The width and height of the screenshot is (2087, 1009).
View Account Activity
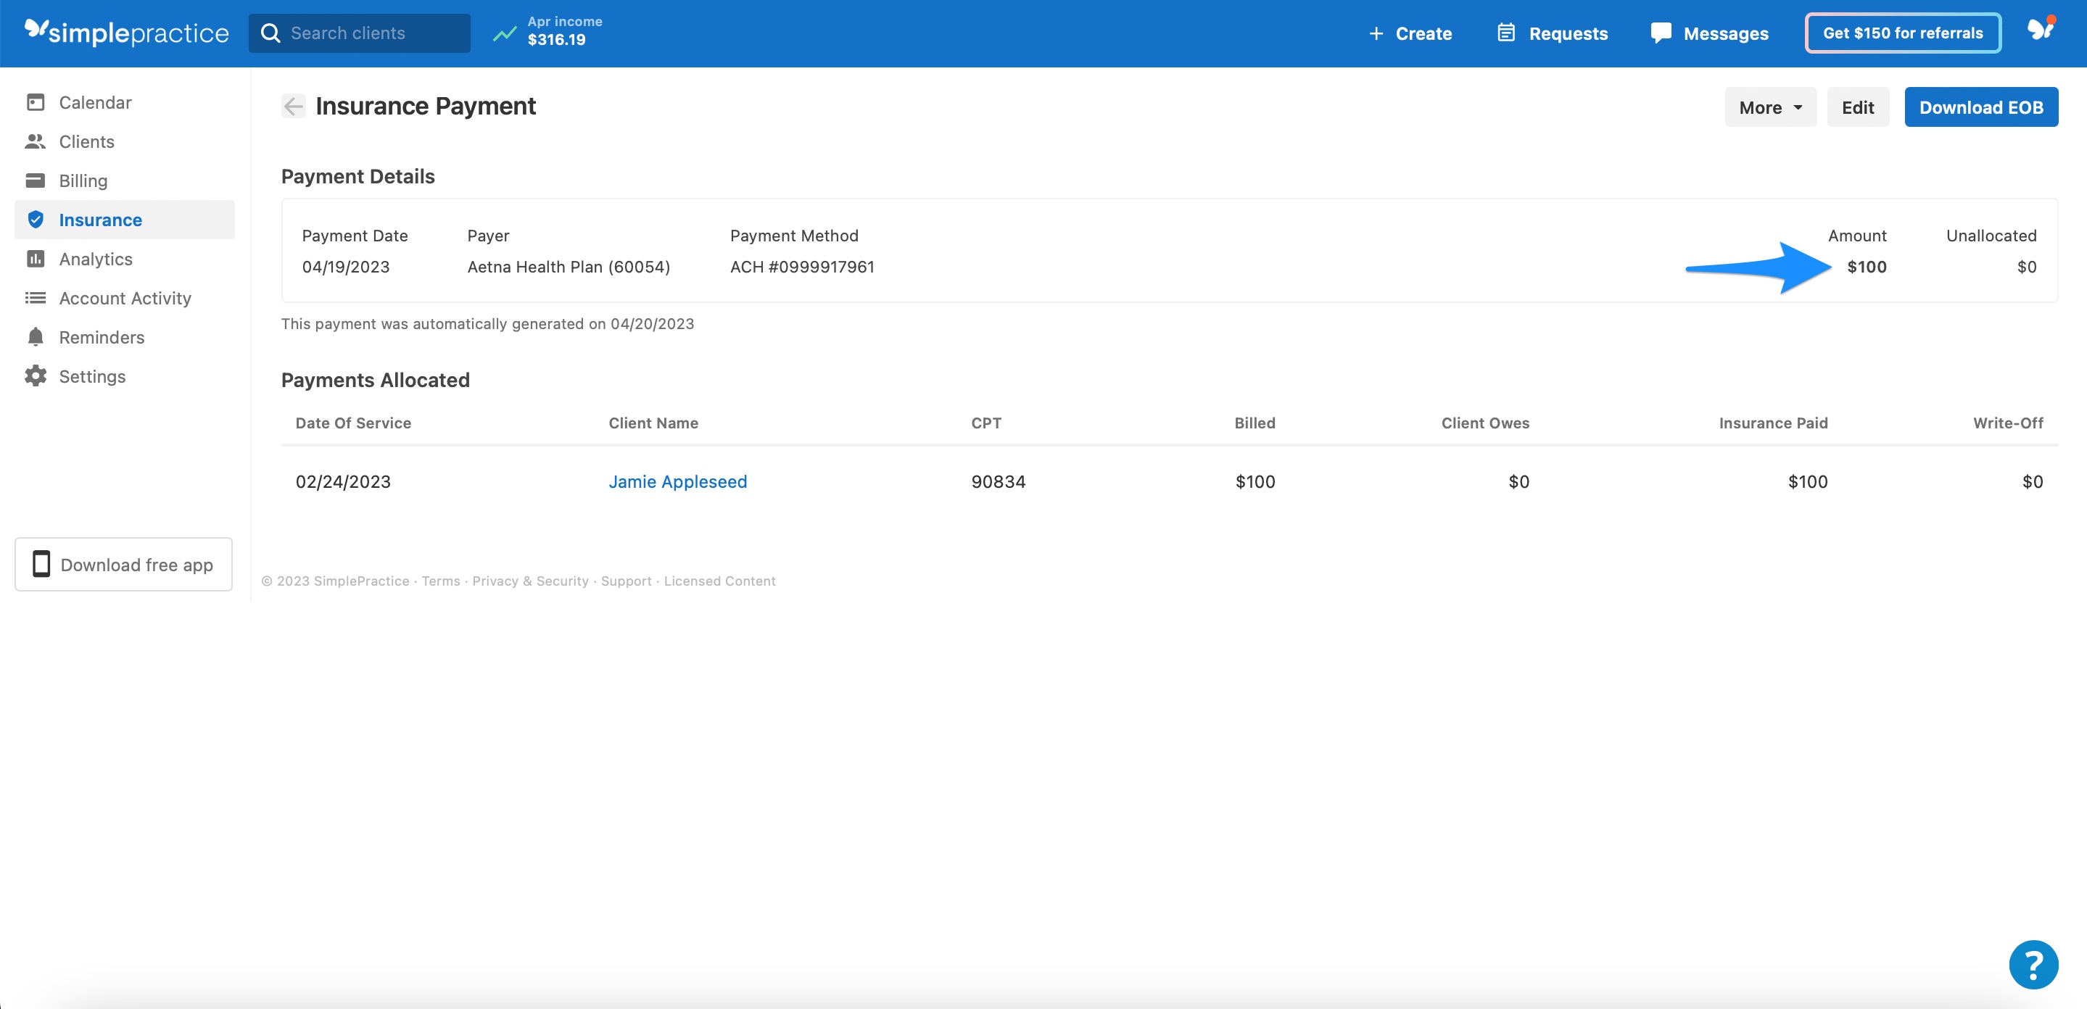pyautogui.click(x=125, y=297)
